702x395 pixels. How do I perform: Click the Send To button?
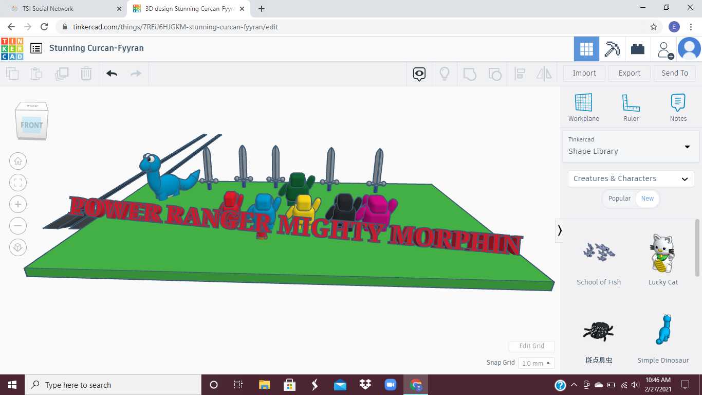point(675,73)
